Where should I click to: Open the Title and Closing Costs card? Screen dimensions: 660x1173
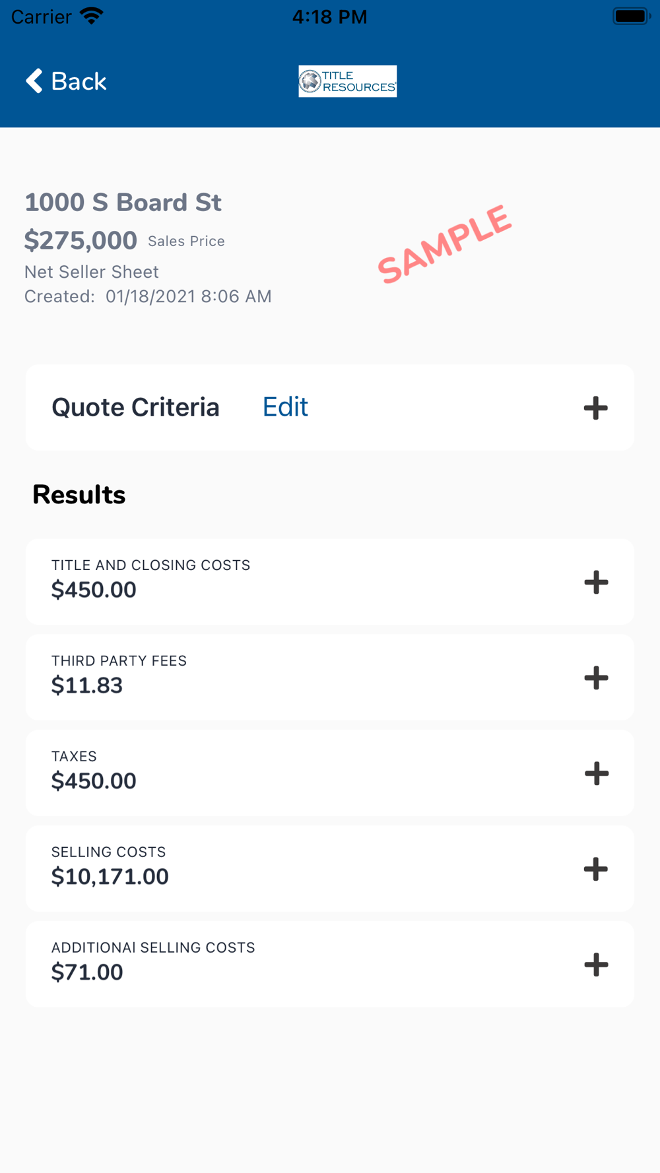[x=330, y=582]
